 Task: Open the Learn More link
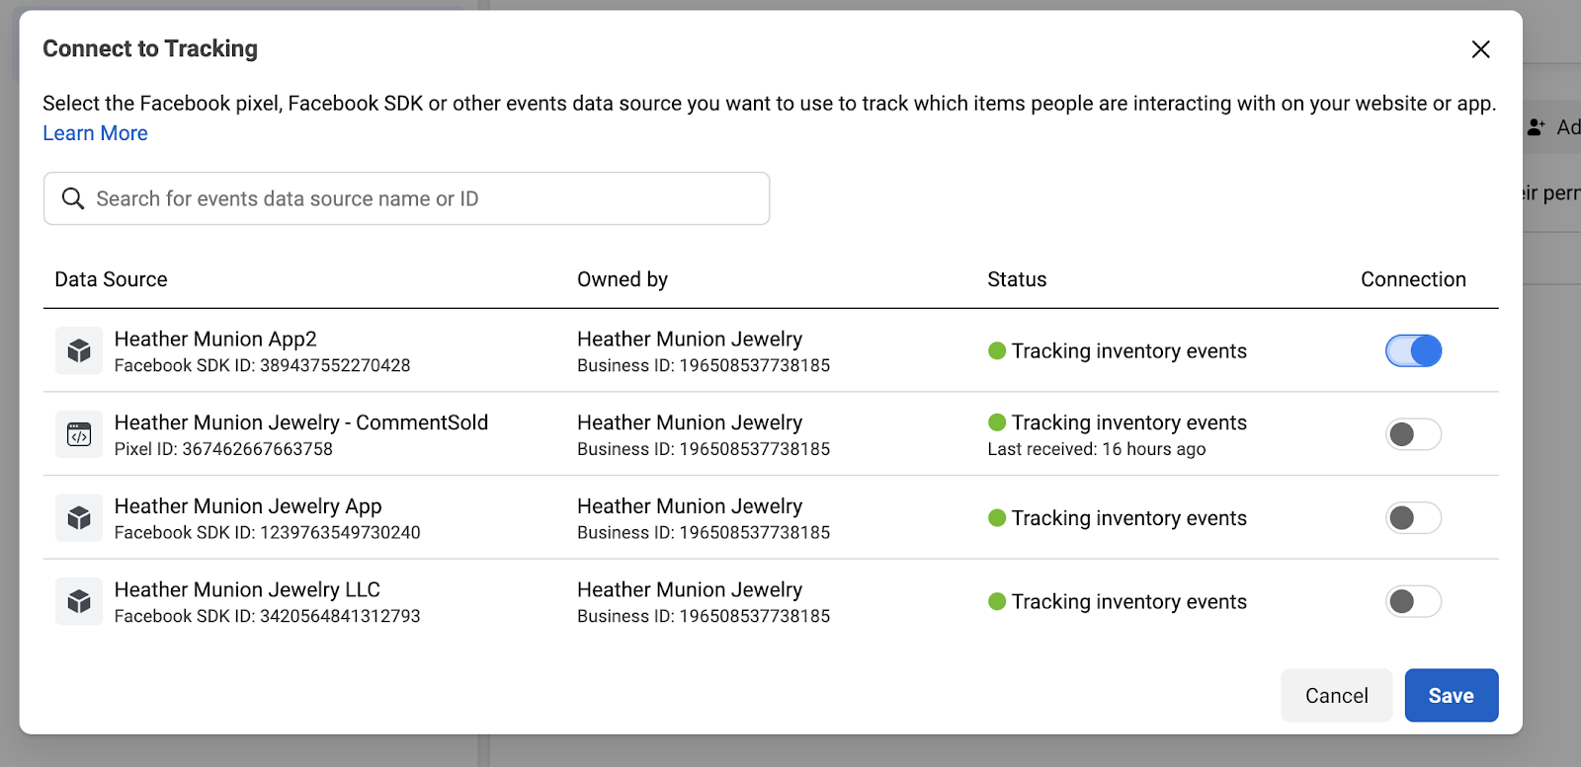[x=95, y=133]
